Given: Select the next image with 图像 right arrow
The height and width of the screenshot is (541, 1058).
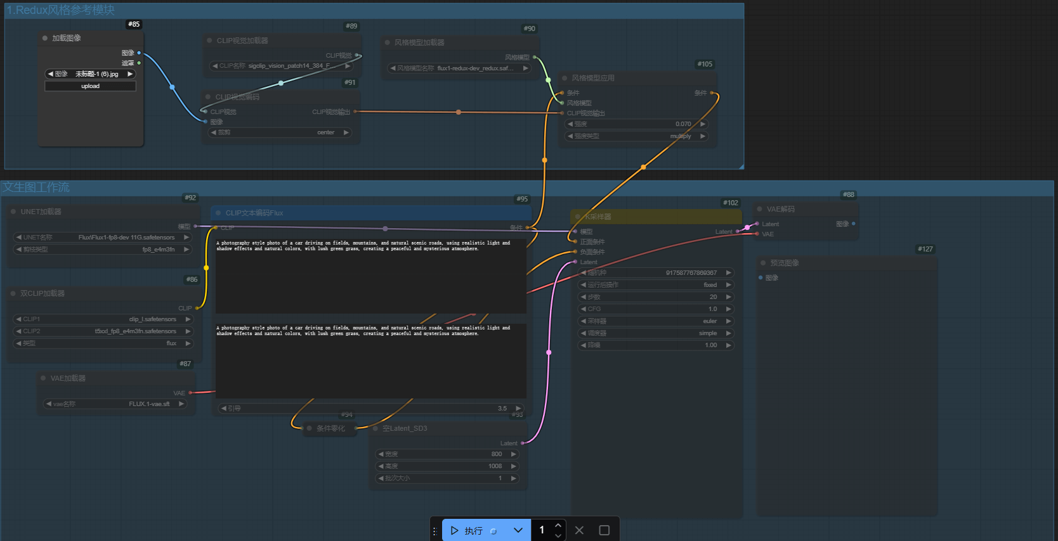Looking at the screenshot, I should pyautogui.click(x=130, y=74).
